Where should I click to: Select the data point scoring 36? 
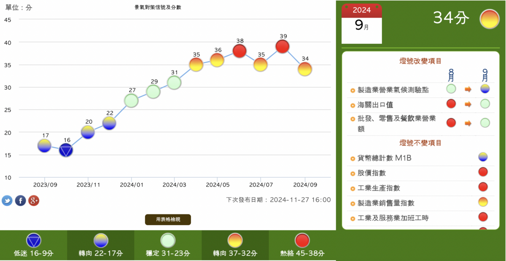tap(218, 60)
